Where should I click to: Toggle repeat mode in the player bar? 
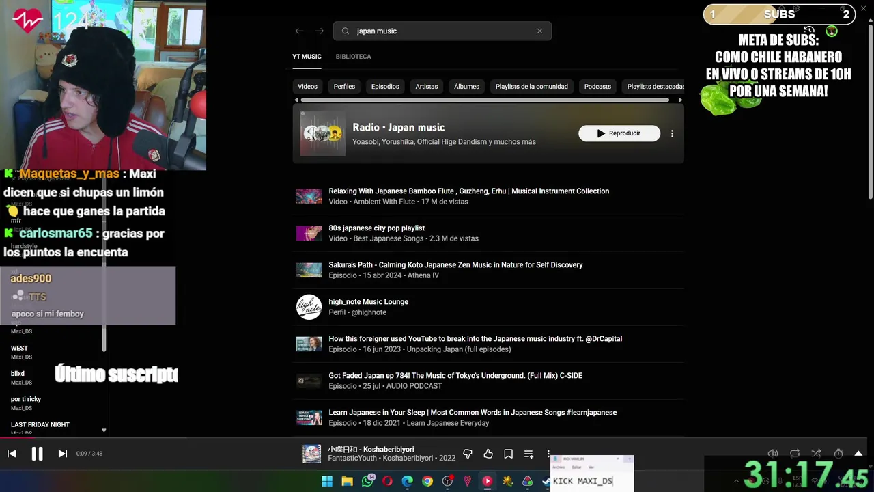[795, 454]
